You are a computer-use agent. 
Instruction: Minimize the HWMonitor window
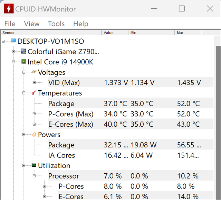click(x=154, y=9)
